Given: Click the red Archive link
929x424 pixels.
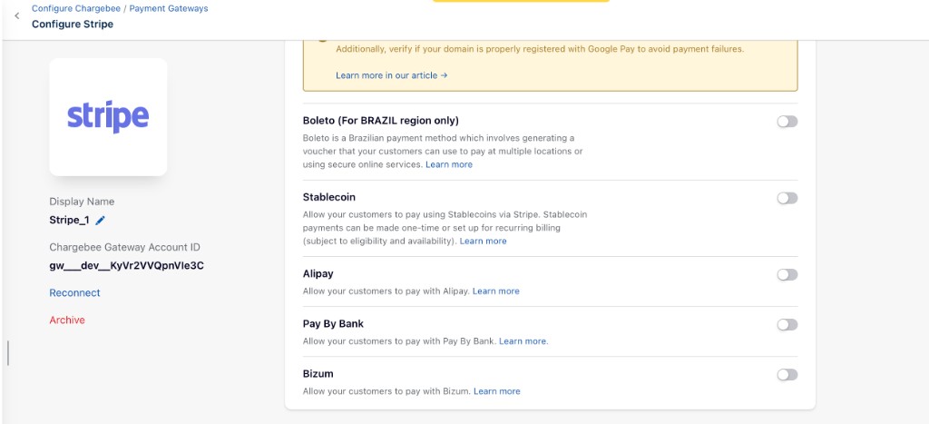Looking at the screenshot, I should [x=67, y=320].
